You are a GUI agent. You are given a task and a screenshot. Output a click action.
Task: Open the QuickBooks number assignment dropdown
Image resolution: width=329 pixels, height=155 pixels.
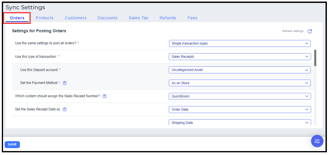[x=240, y=96]
